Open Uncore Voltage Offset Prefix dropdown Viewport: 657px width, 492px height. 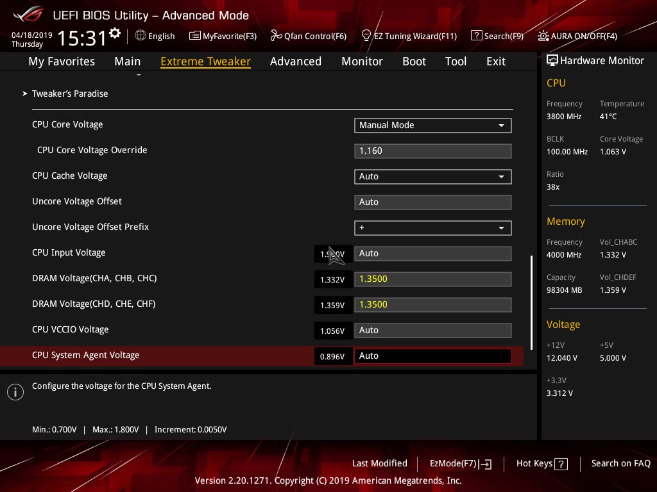433,228
